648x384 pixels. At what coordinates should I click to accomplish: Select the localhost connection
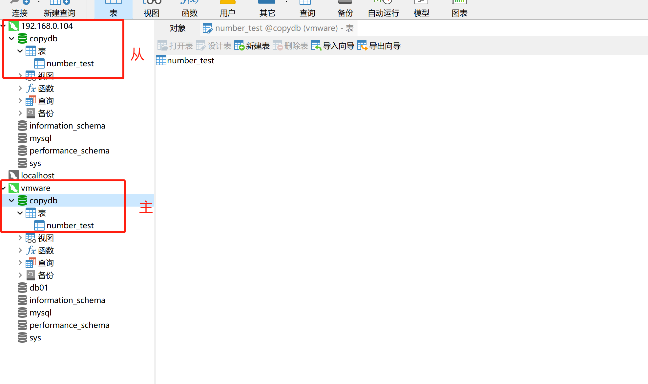point(37,176)
